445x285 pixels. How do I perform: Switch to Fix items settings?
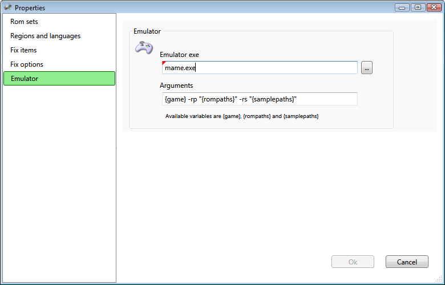pyautogui.click(x=23, y=50)
